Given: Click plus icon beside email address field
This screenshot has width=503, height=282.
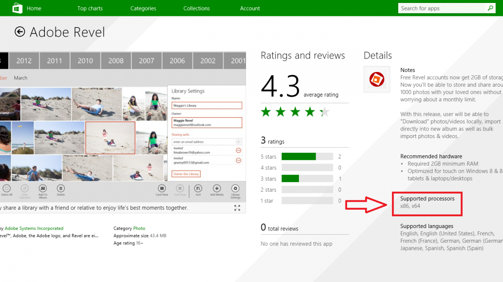Looking at the screenshot, I should (239, 142).
